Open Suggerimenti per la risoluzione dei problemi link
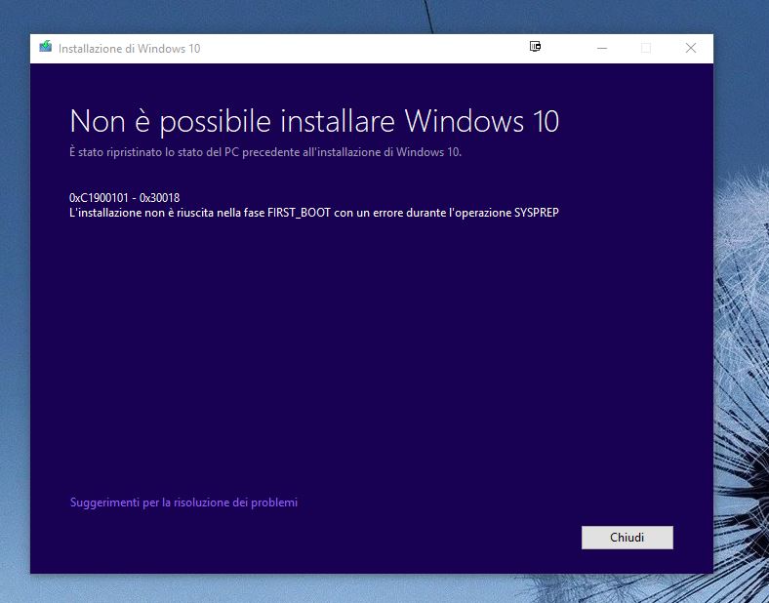The width and height of the screenshot is (769, 603). (x=183, y=502)
